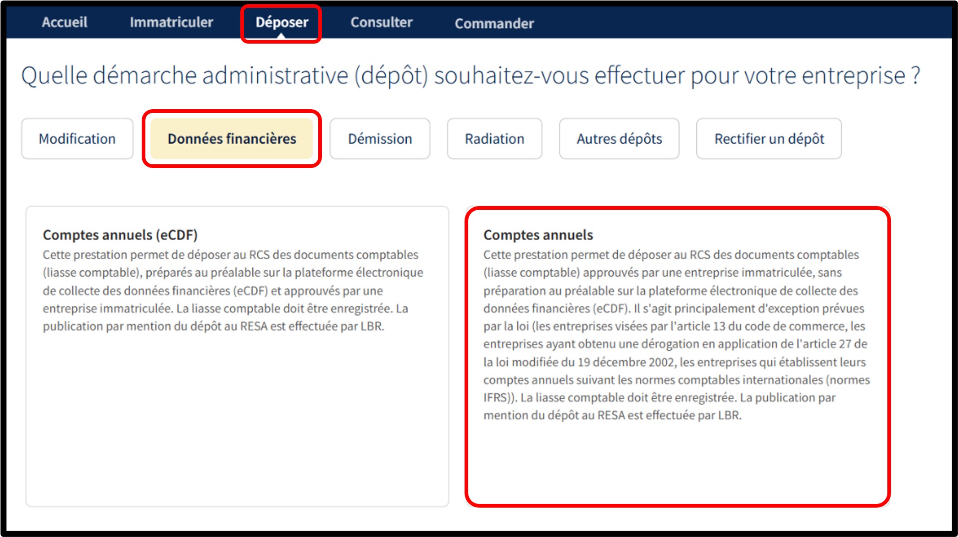Viewport: 958px width, 537px height.
Task: Go to the Immatriculer menu
Action: [171, 22]
